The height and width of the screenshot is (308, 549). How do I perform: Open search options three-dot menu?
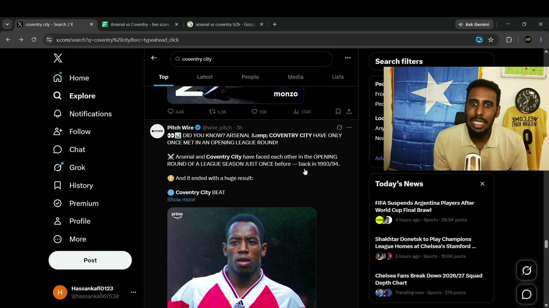[348, 58]
